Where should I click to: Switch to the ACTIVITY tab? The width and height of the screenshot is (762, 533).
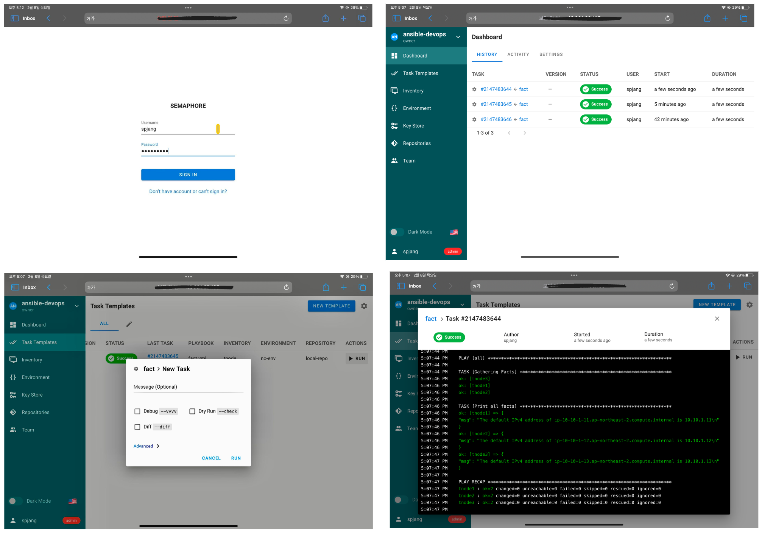click(518, 54)
